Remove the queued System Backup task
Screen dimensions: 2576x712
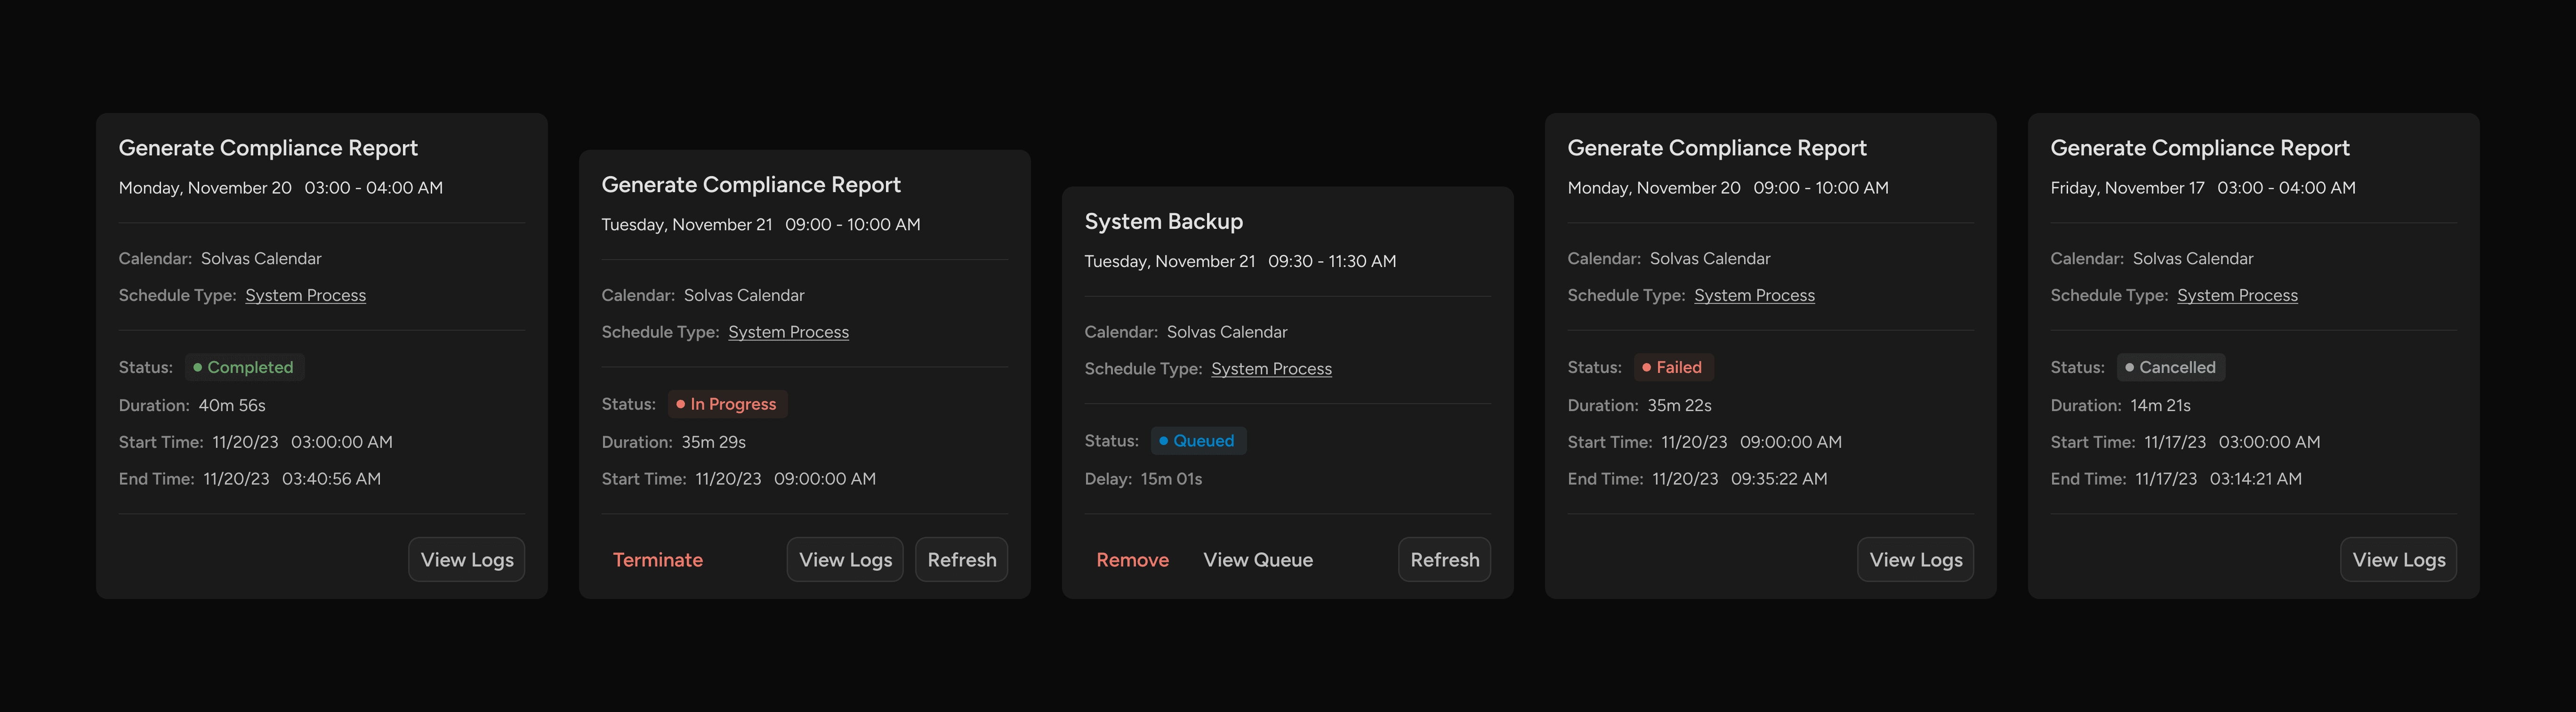[x=1133, y=559]
